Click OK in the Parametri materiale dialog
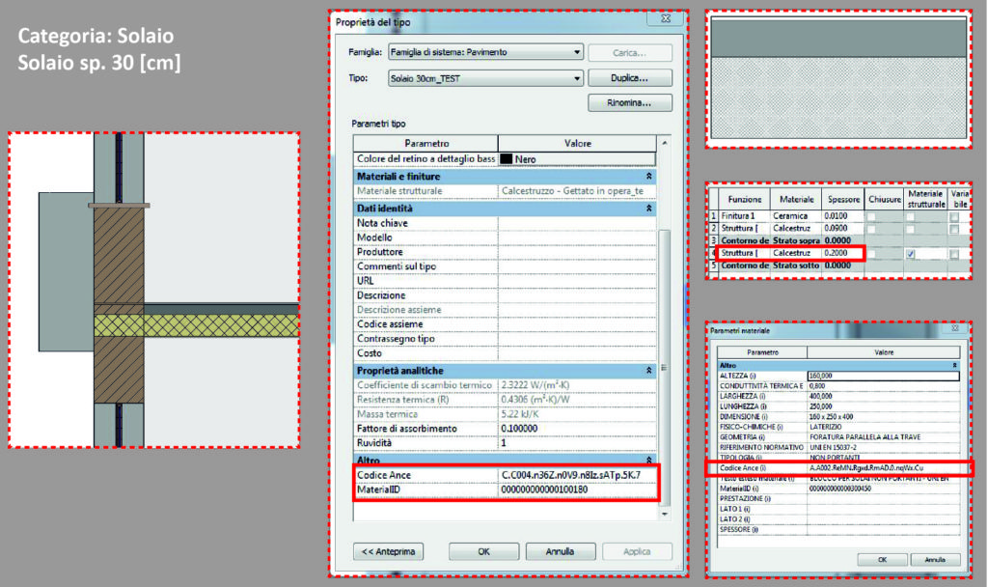Screen dimensions: 988x587 (x=884, y=558)
